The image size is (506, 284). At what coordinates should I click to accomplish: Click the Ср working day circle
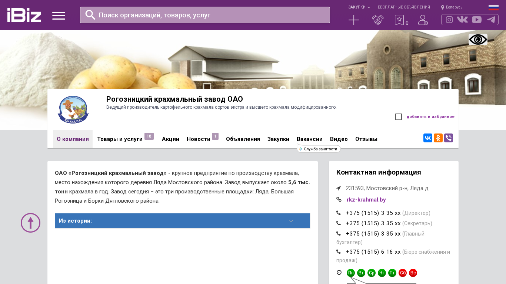point(372,273)
